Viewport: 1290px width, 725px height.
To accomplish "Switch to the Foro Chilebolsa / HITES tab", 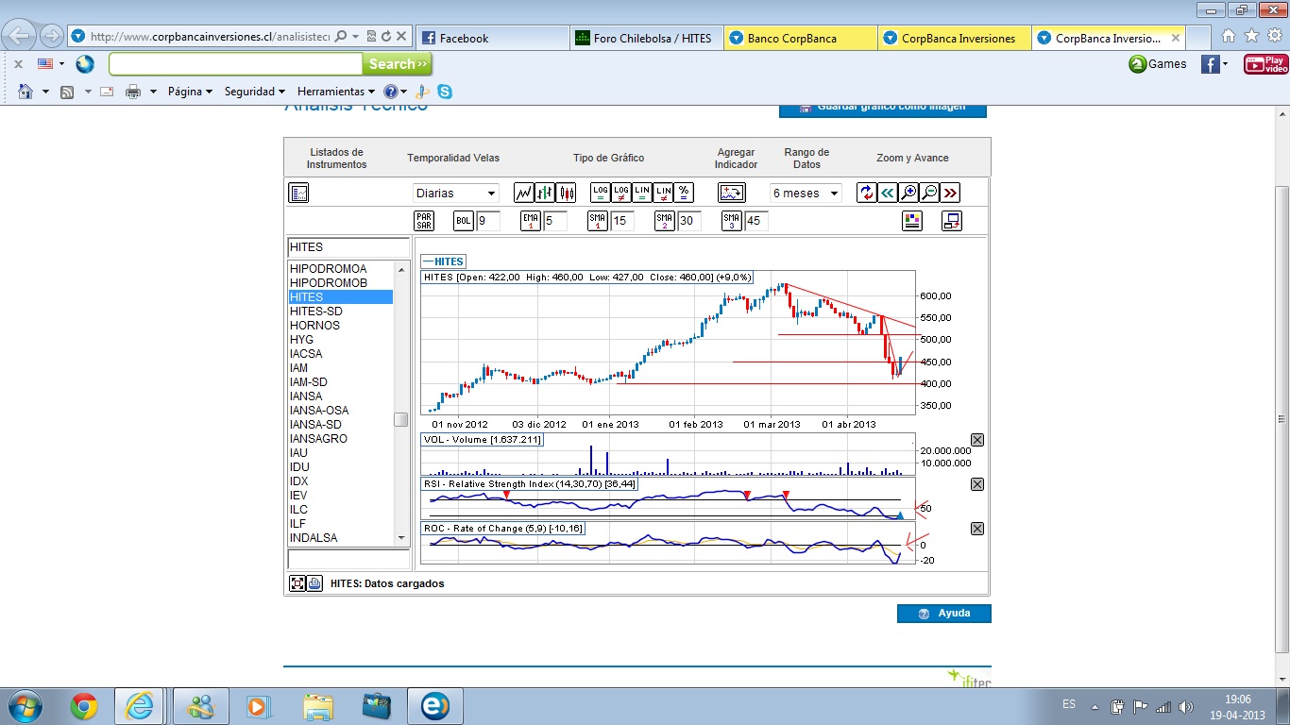I will click(647, 39).
